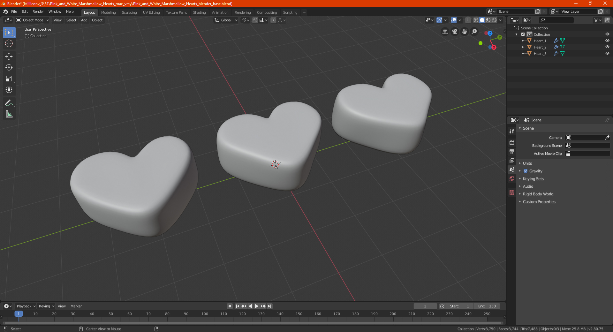Open the Keying dropdown
The width and height of the screenshot is (613, 332).
point(47,306)
